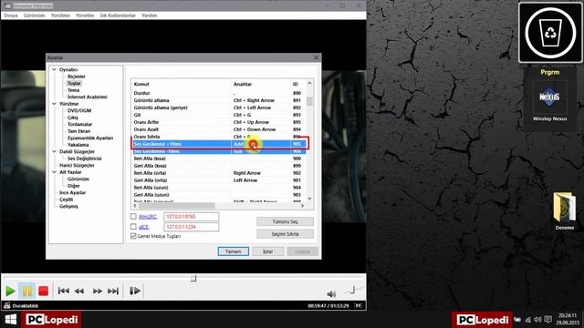
Task: Open the Deneme folder on the desktop
Action: click(x=564, y=210)
